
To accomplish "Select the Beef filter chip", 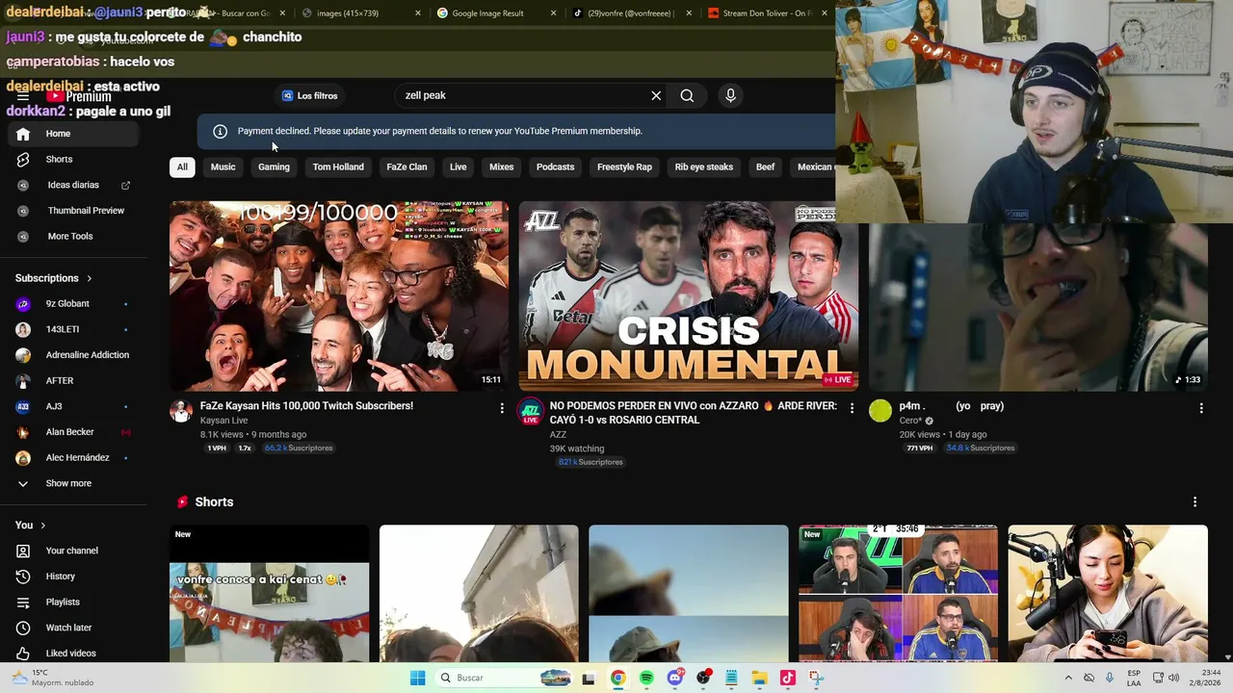I will [x=765, y=167].
